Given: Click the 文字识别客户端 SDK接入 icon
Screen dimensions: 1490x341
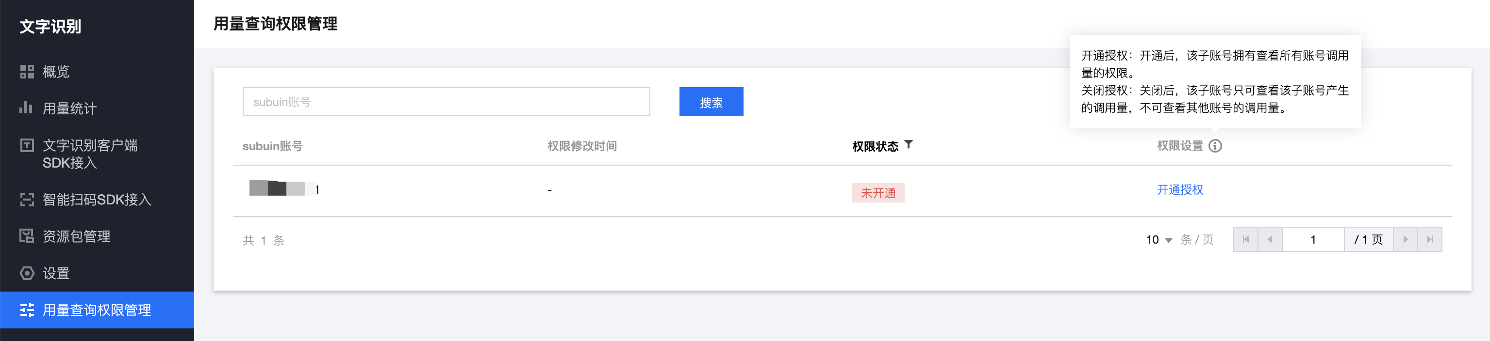Looking at the screenshot, I should tap(27, 145).
